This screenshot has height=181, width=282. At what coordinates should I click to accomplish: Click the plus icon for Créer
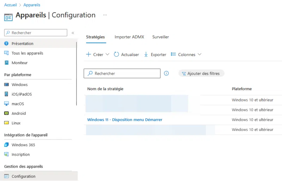88,54
